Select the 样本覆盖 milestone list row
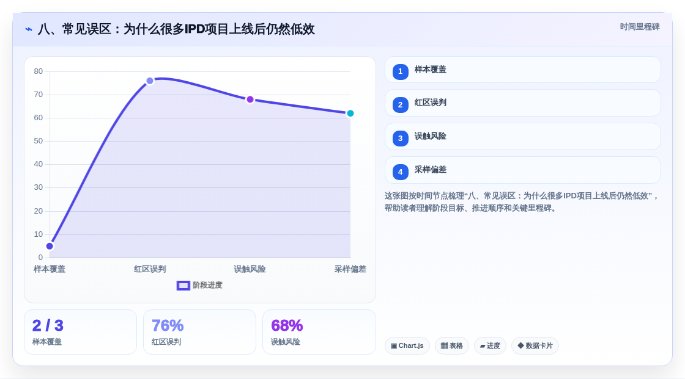The image size is (685, 379). pos(522,70)
